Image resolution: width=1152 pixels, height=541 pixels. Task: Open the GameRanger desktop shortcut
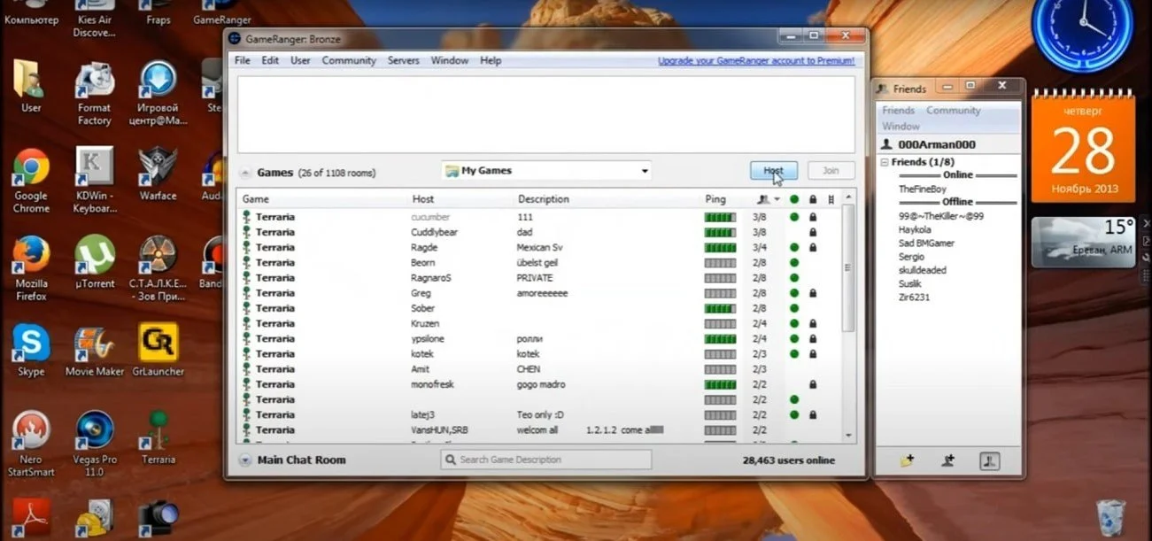pos(221,13)
